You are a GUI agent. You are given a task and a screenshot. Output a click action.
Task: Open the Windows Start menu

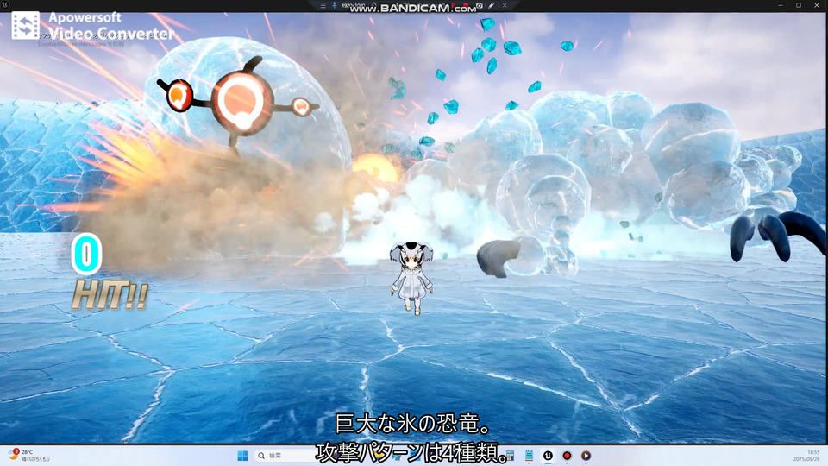click(242, 456)
